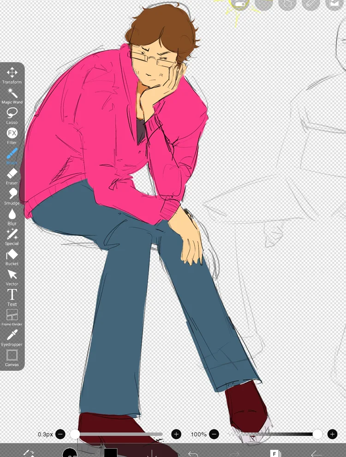Select the Smudge tool

12,196
